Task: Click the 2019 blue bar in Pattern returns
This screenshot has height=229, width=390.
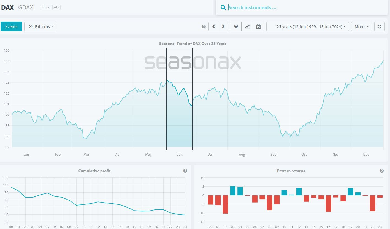Action: point(350,192)
